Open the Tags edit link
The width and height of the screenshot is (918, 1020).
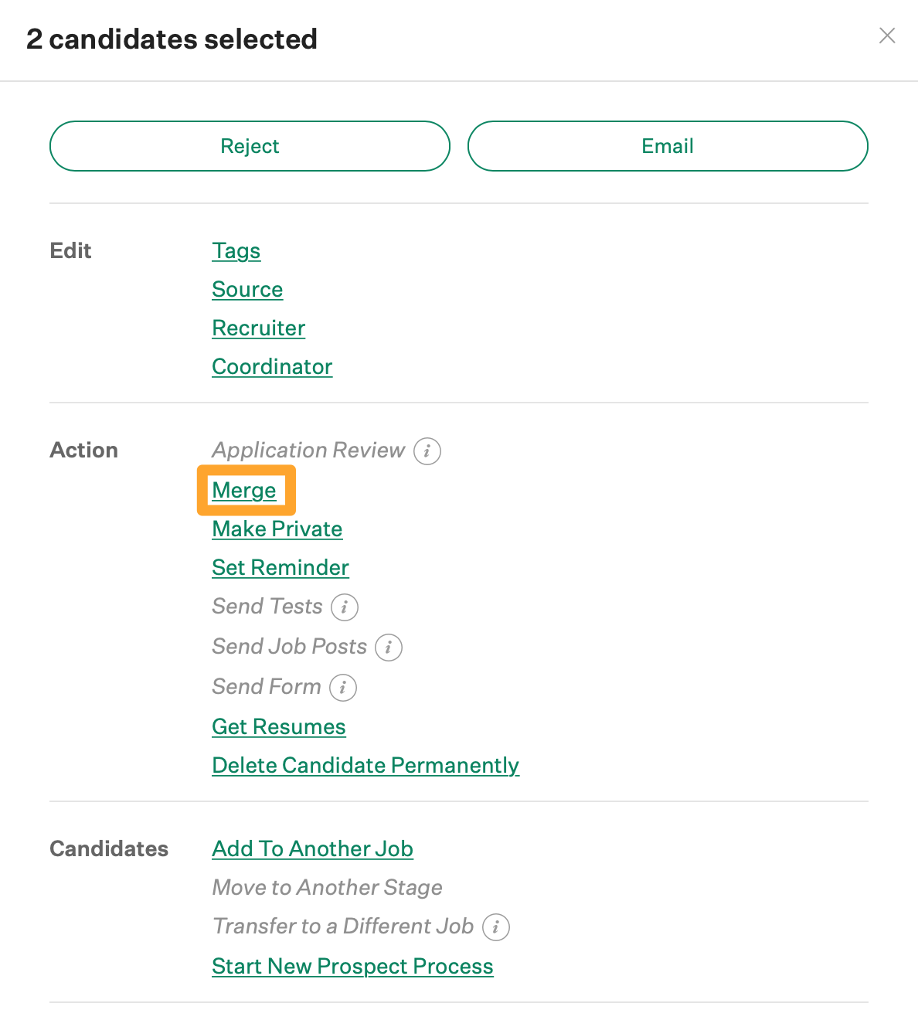[236, 250]
